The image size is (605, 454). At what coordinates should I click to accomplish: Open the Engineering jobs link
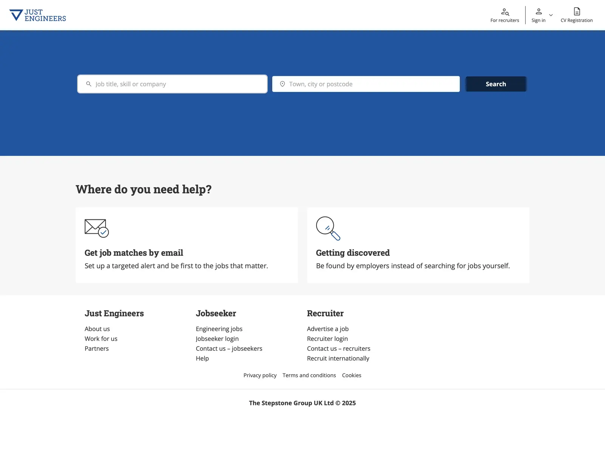click(x=219, y=329)
